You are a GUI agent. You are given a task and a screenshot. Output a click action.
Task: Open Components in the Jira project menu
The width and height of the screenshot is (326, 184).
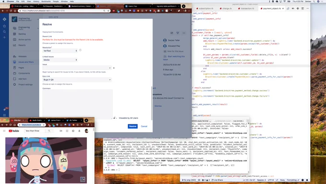click(24, 74)
